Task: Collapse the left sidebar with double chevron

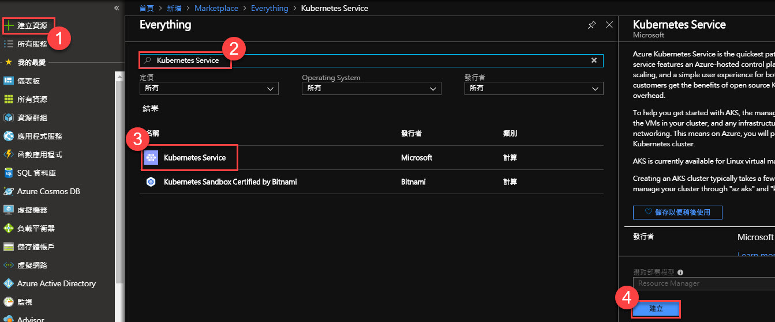Action: point(117,8)
